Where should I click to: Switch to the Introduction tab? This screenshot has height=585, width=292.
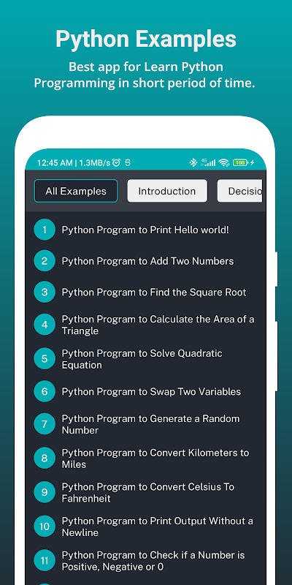167,191
